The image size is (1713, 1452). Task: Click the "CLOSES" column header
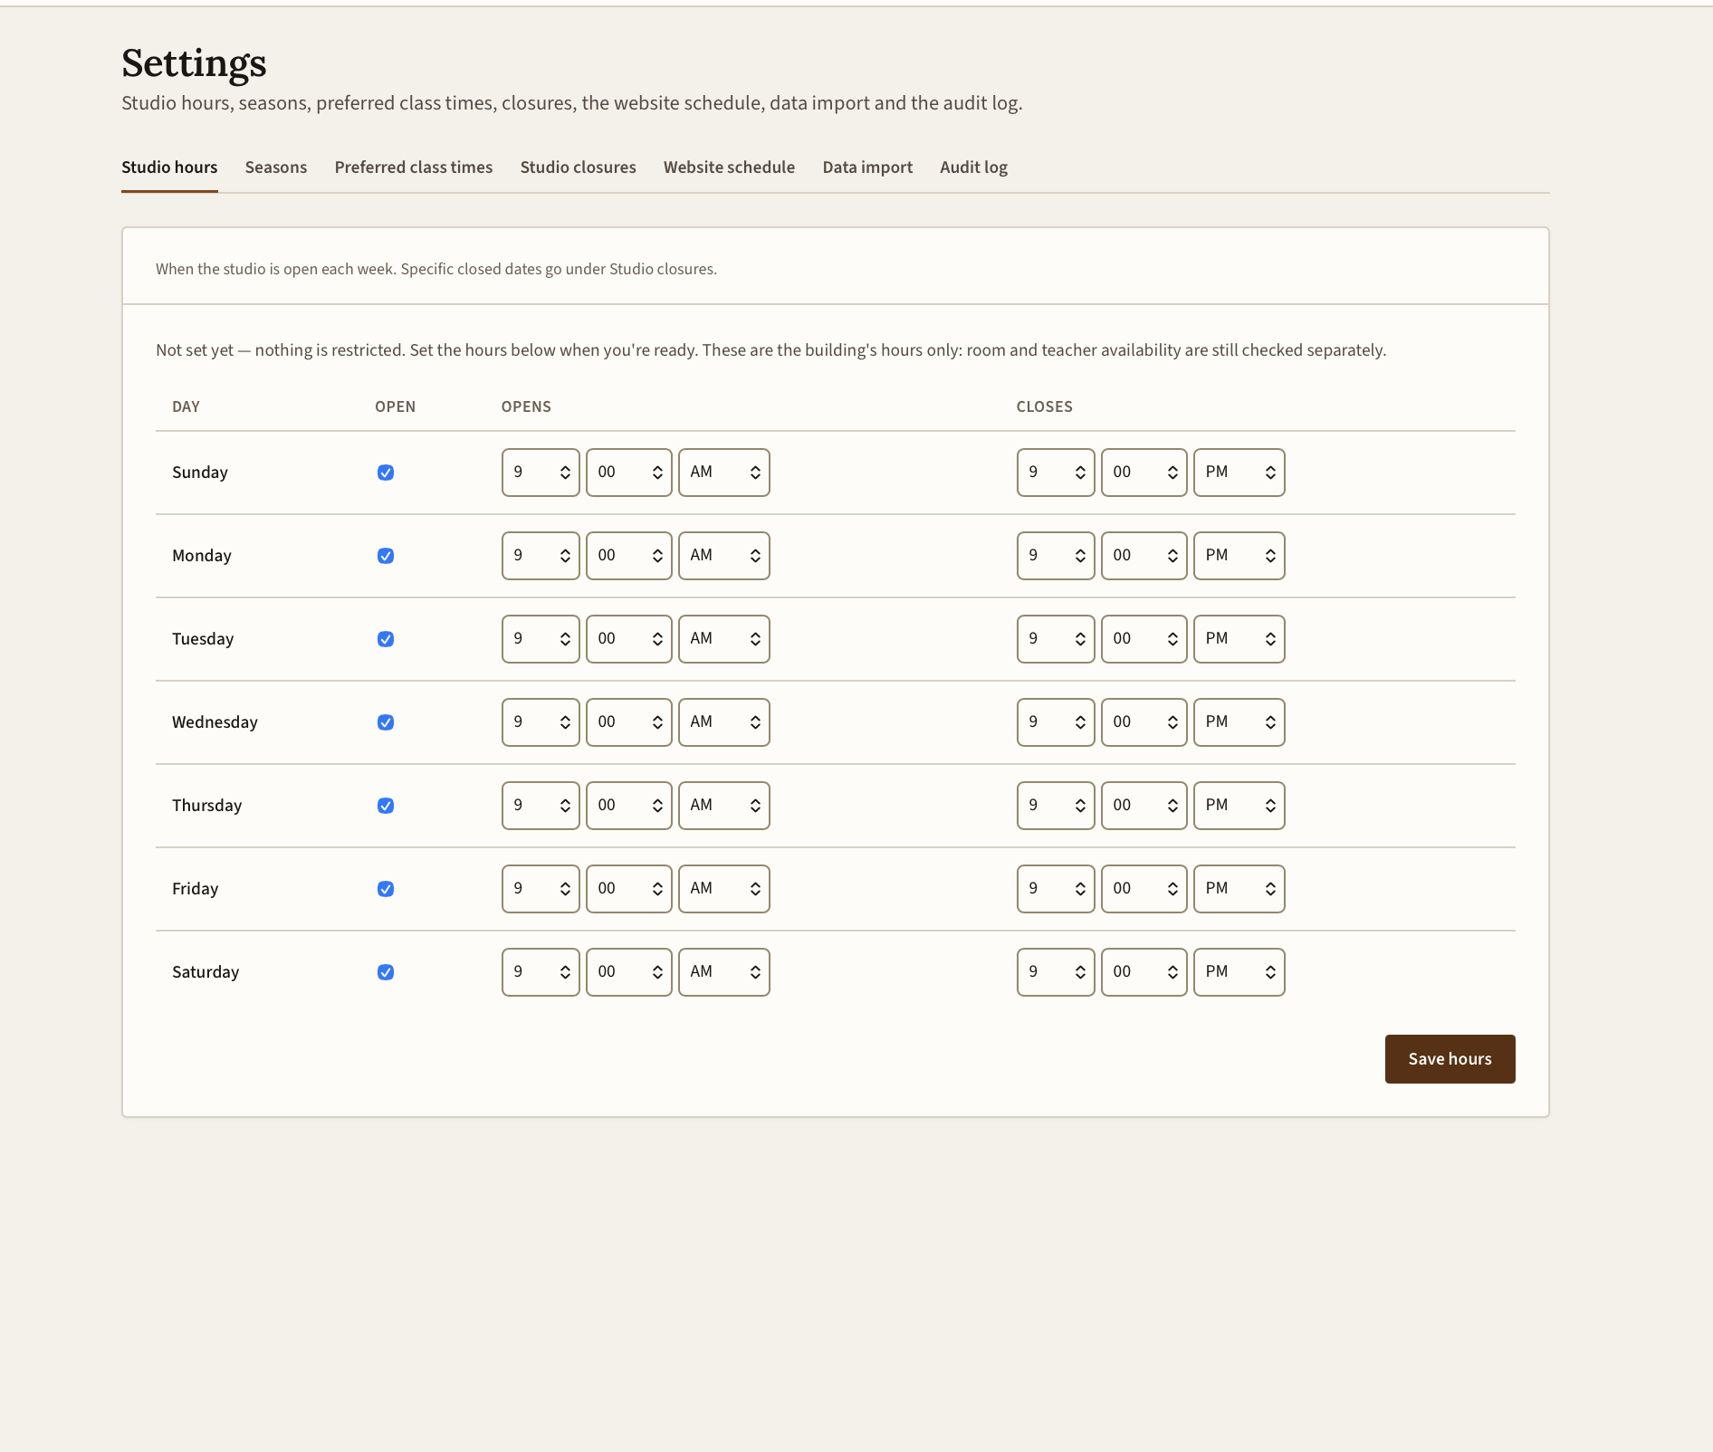1045,407
